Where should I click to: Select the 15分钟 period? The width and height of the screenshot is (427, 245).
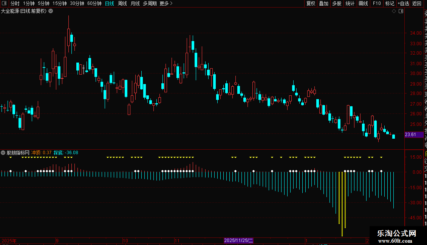[x=59, y=3]
